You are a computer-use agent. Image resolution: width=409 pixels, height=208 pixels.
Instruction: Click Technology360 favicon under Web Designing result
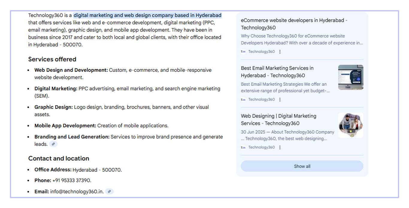pyautogui.click(x=243, y=147)
